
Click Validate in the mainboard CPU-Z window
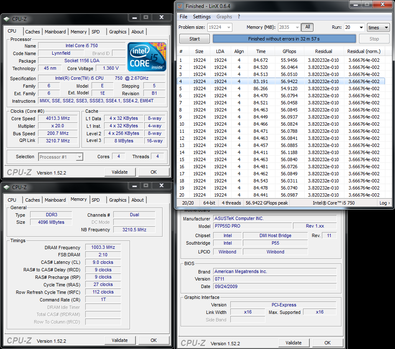tap(293, 343)
